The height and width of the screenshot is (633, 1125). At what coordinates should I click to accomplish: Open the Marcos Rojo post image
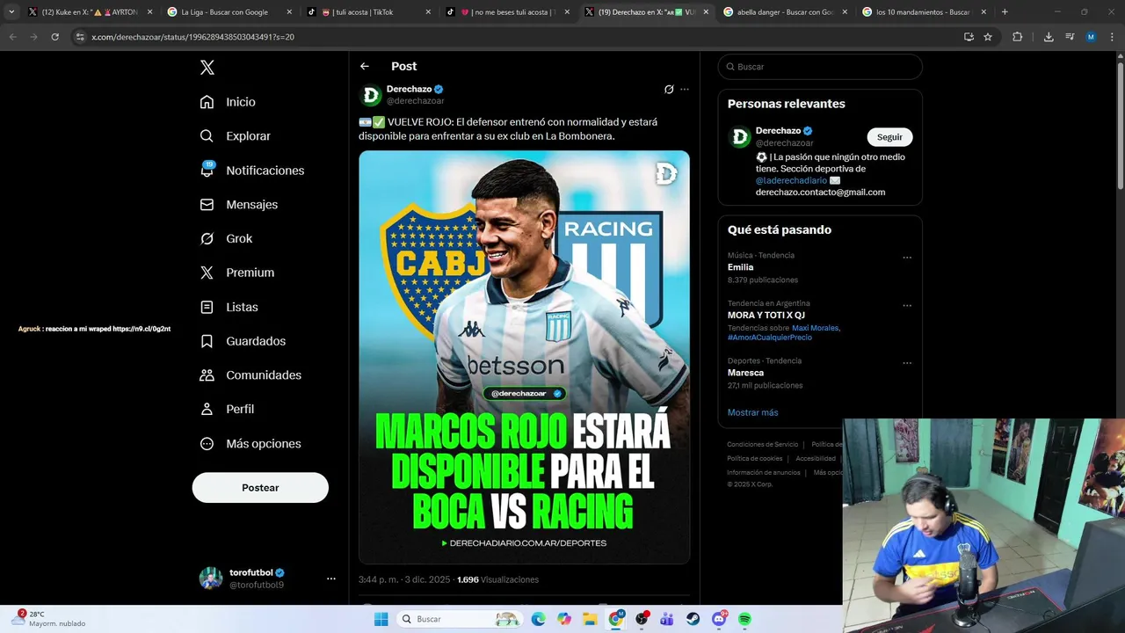(x=524, y=357)
